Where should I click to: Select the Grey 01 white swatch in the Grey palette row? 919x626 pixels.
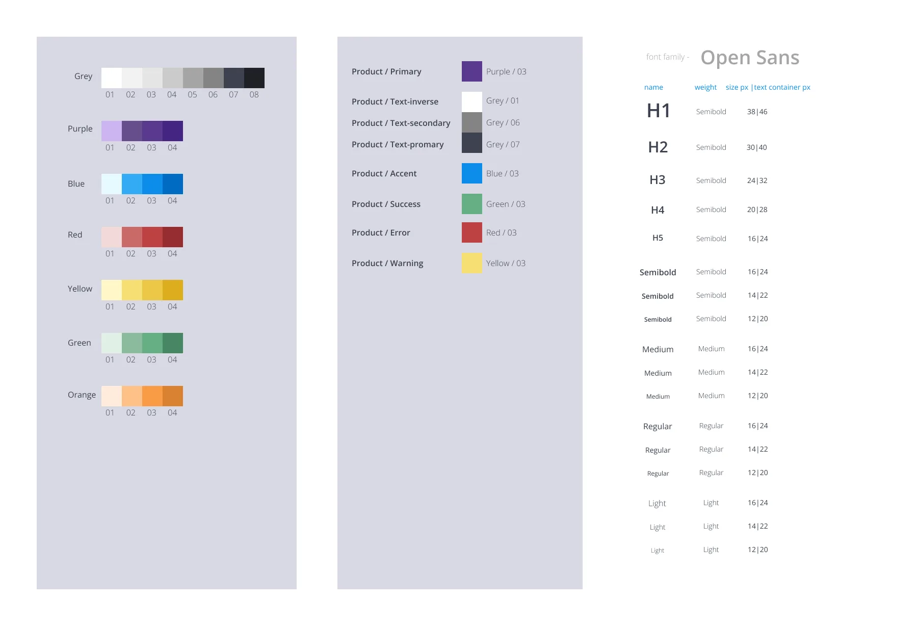pos(112,78)
